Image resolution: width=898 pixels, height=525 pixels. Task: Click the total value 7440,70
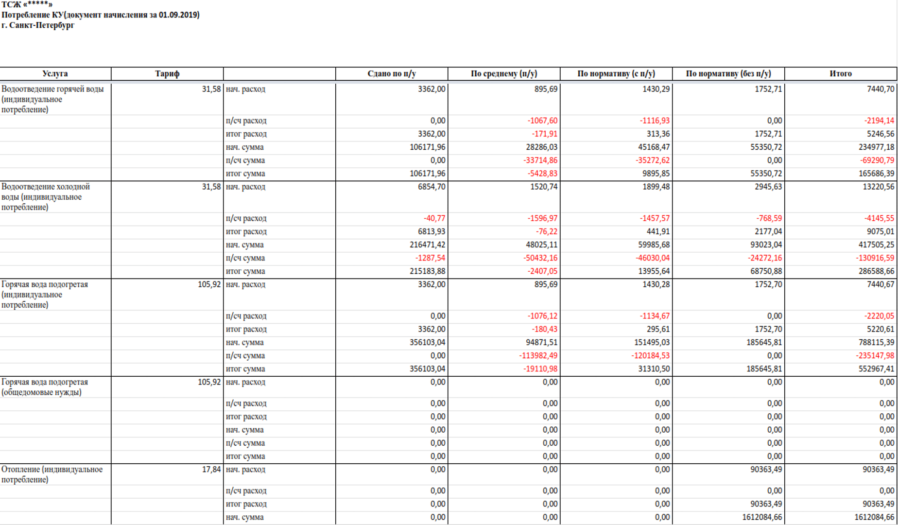click(x=880, y=89)
